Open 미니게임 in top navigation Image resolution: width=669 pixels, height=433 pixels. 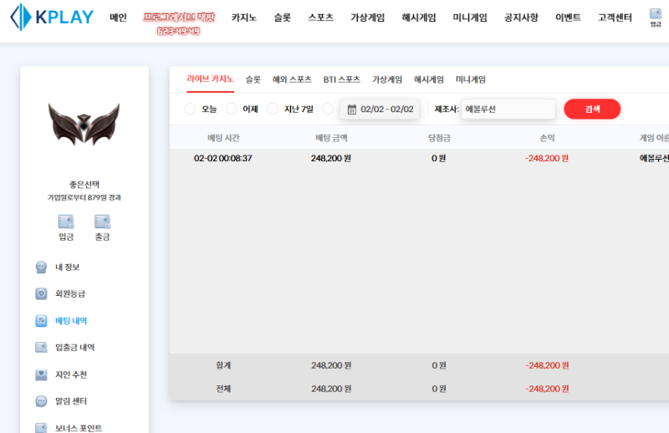click(x=470, y=18)
